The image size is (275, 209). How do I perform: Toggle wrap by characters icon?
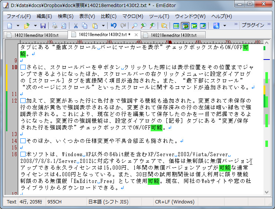pos(185,26)
